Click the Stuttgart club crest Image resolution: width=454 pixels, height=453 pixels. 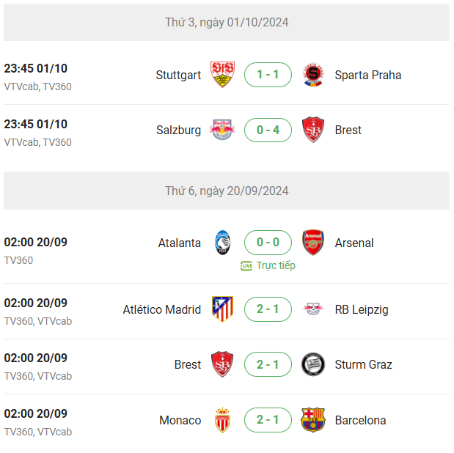(222, 75)
